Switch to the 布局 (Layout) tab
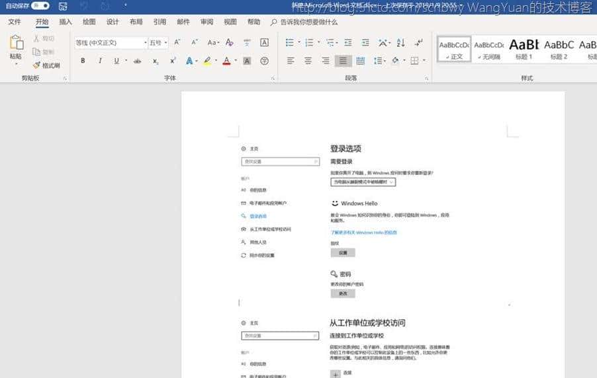597x378 pixels. click(136, 22)
